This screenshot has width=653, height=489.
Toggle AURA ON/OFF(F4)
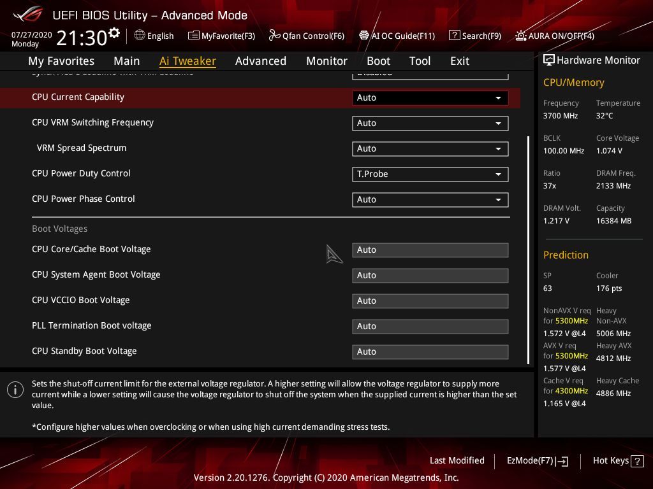point(555,36)
